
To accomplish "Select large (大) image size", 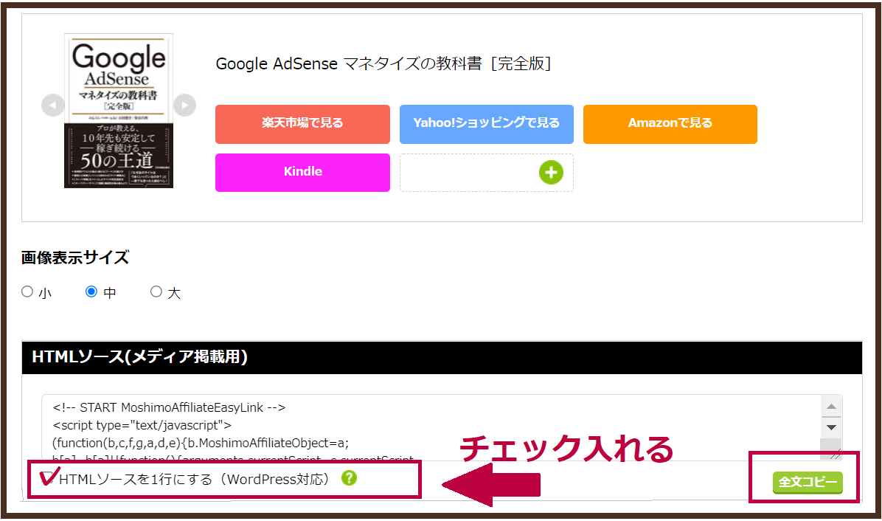I will coord(156,291).
